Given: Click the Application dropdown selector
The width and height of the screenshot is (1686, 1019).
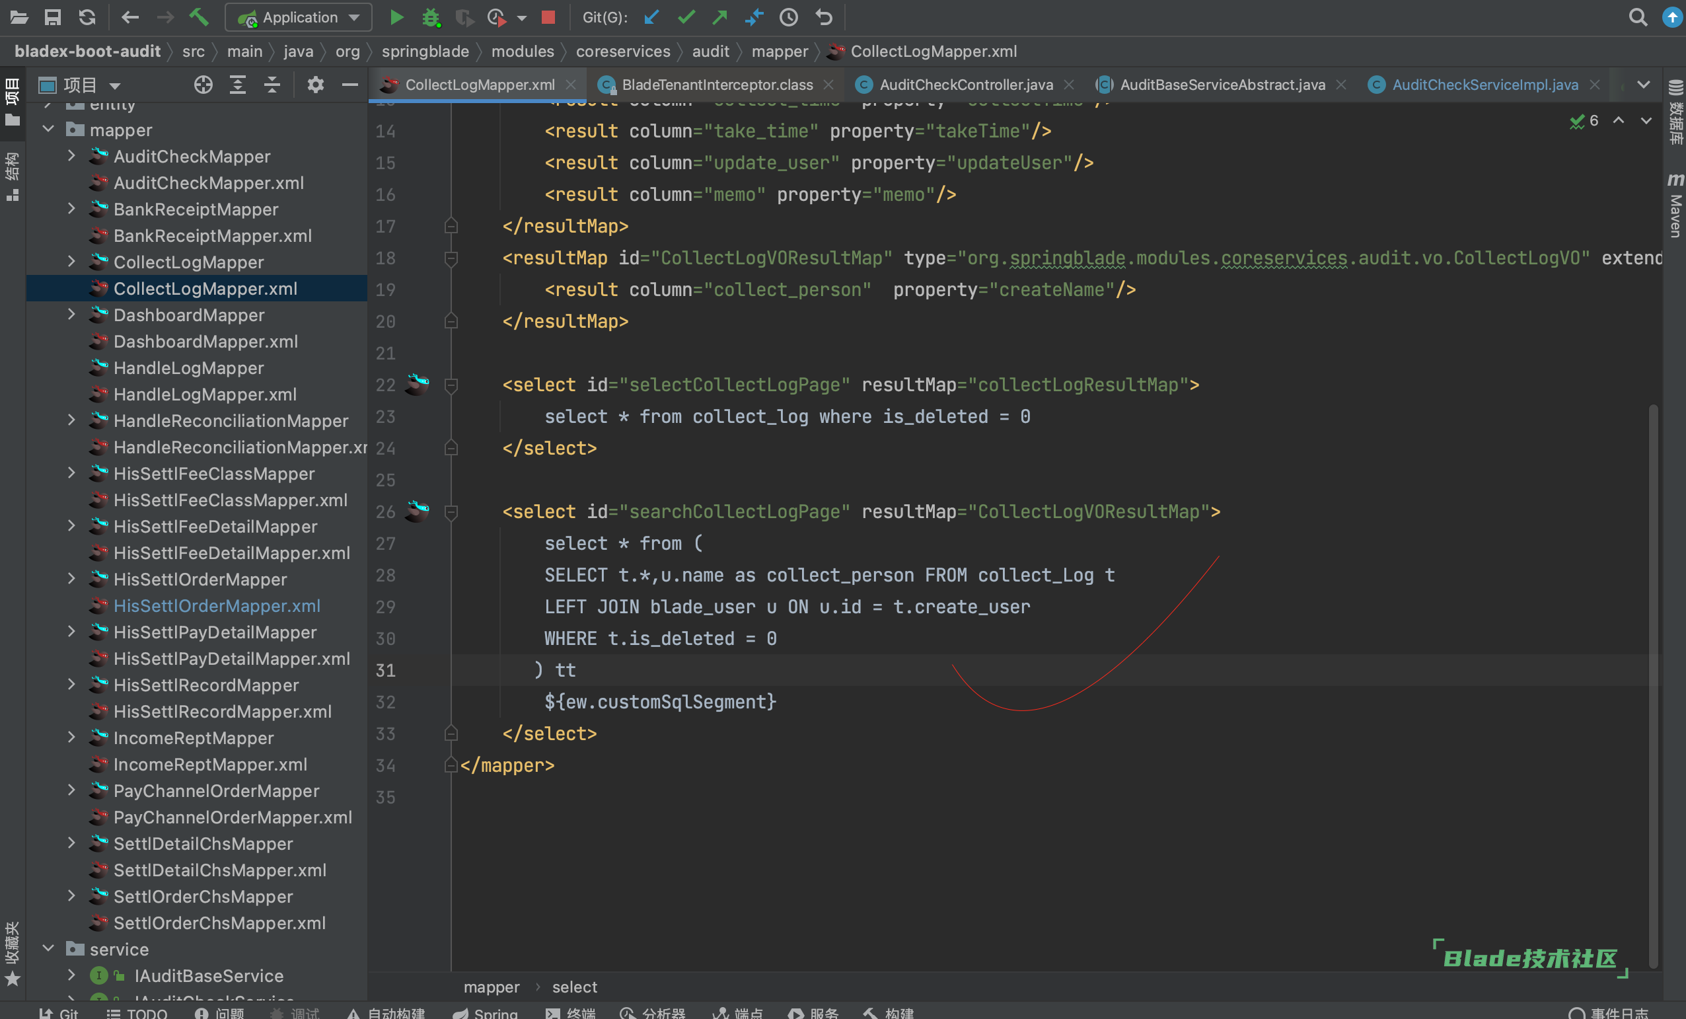Looking at the screenshot, I should pyautogui.click(x=297, y=16).
